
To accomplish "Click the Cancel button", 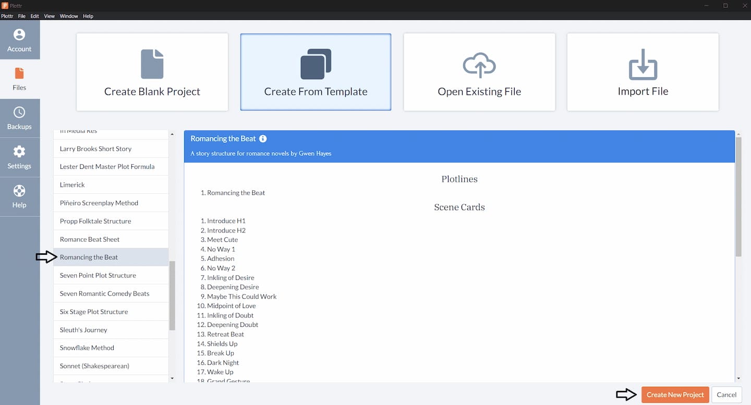I will pos(726,395).
